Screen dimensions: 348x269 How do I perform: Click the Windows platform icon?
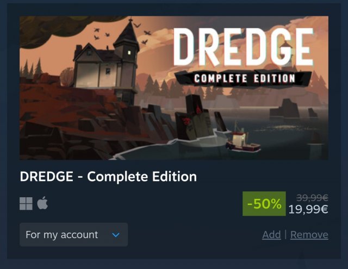(x=26, y=203)
